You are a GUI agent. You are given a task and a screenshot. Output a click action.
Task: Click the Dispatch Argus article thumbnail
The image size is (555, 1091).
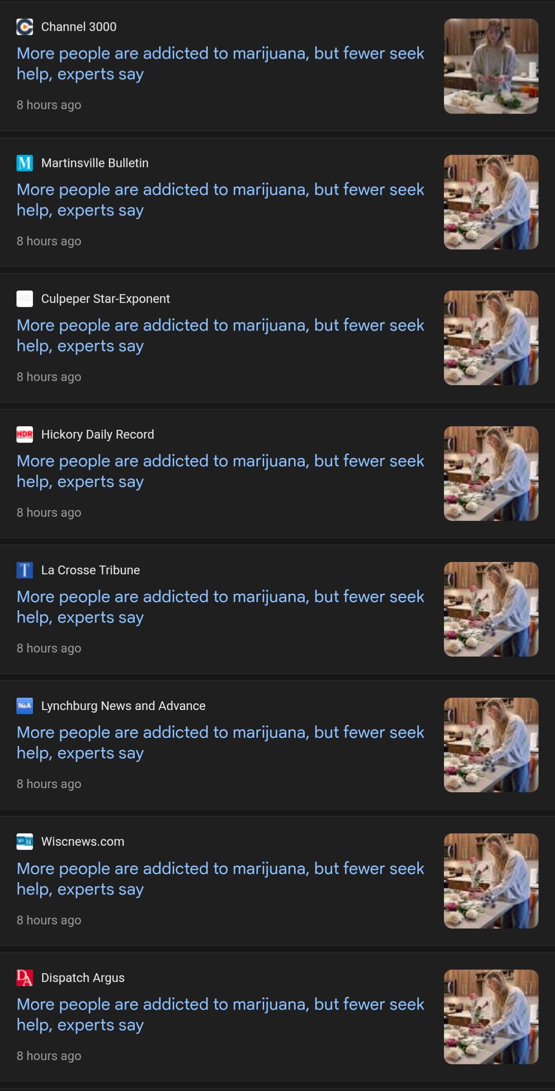click(x=491, y=1016)
